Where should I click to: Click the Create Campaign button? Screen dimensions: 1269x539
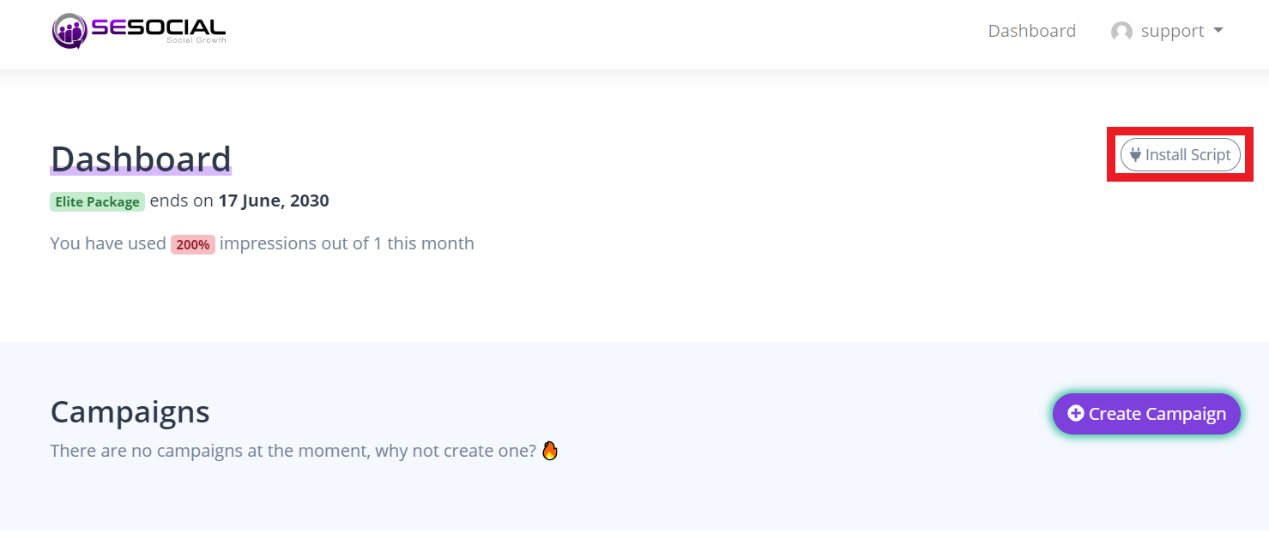coord(1146,414)
